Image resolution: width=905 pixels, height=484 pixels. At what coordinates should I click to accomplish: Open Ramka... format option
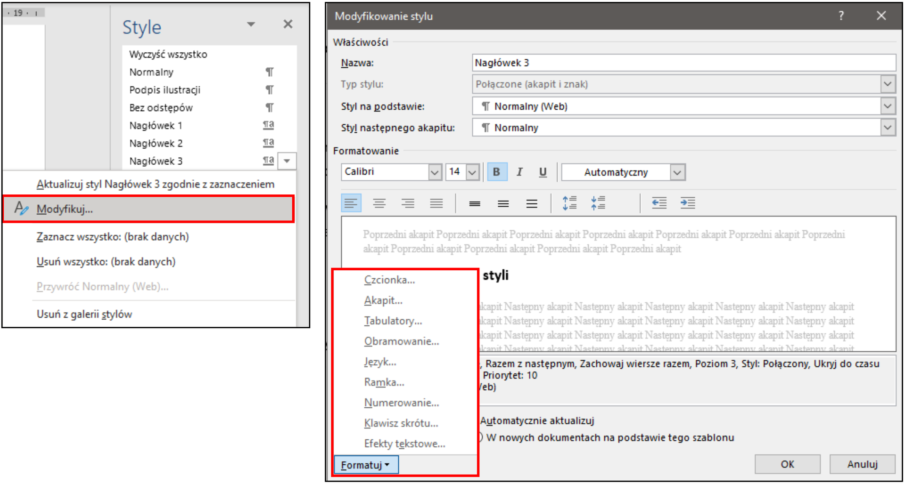384,382
